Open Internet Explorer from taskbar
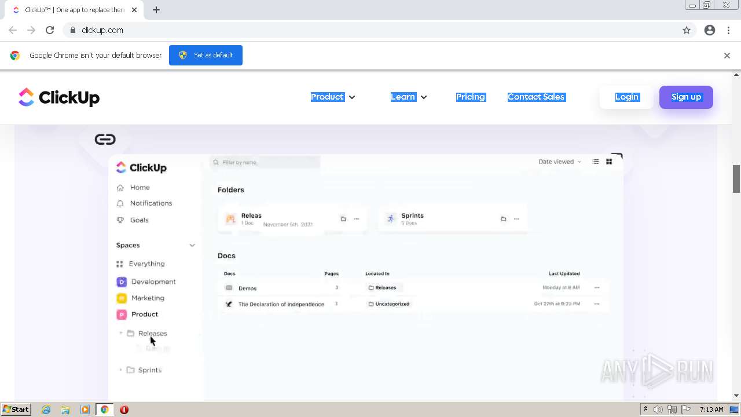Viewport: 741px width, 417px height. pyautogui.click(x=46, y=409)
